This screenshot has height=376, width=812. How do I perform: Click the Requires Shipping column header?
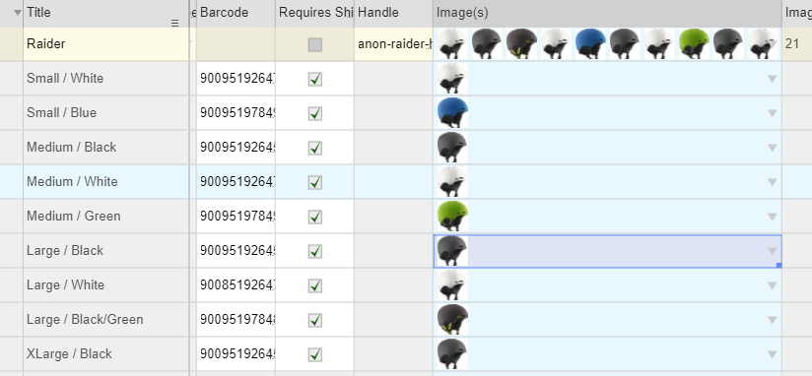click(315, 13)
